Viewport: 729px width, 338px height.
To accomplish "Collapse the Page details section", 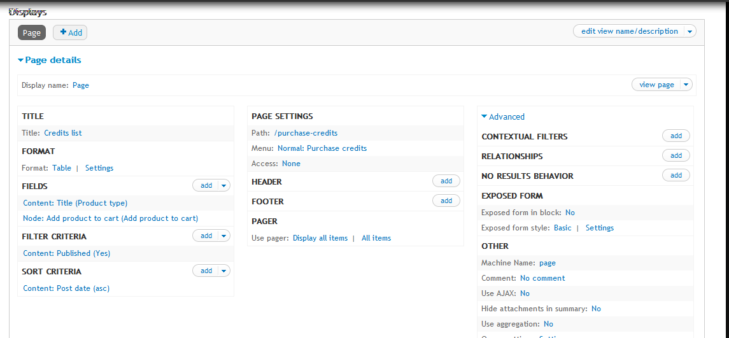I will [50, 60].
